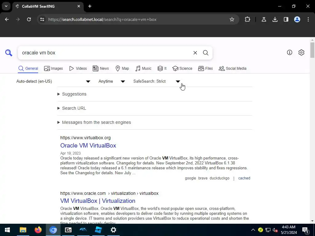This screenshot has width=315, height=236.
Task: Open the About info icon
Action: coord(289,52)
